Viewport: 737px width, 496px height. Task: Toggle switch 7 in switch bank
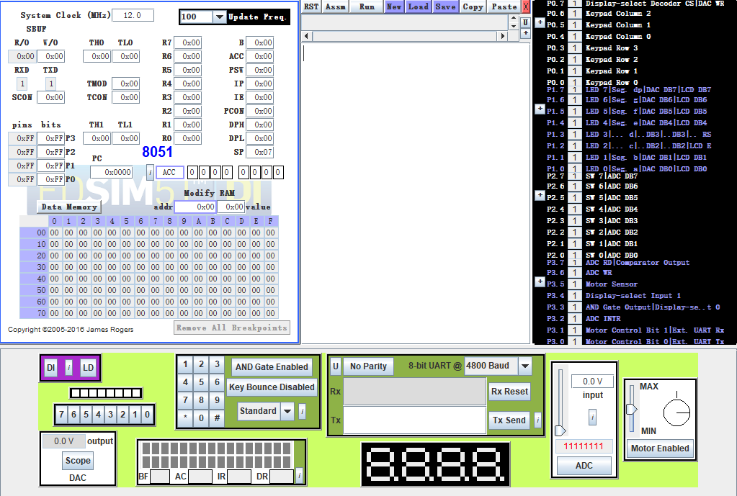coord(61,414)
